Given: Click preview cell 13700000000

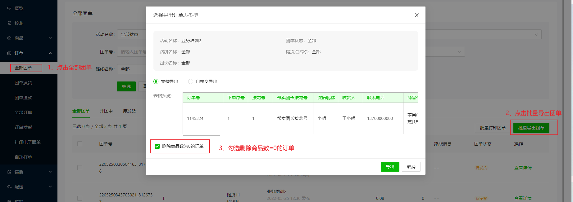Looking at the screenshot, I should coord(383,118).
